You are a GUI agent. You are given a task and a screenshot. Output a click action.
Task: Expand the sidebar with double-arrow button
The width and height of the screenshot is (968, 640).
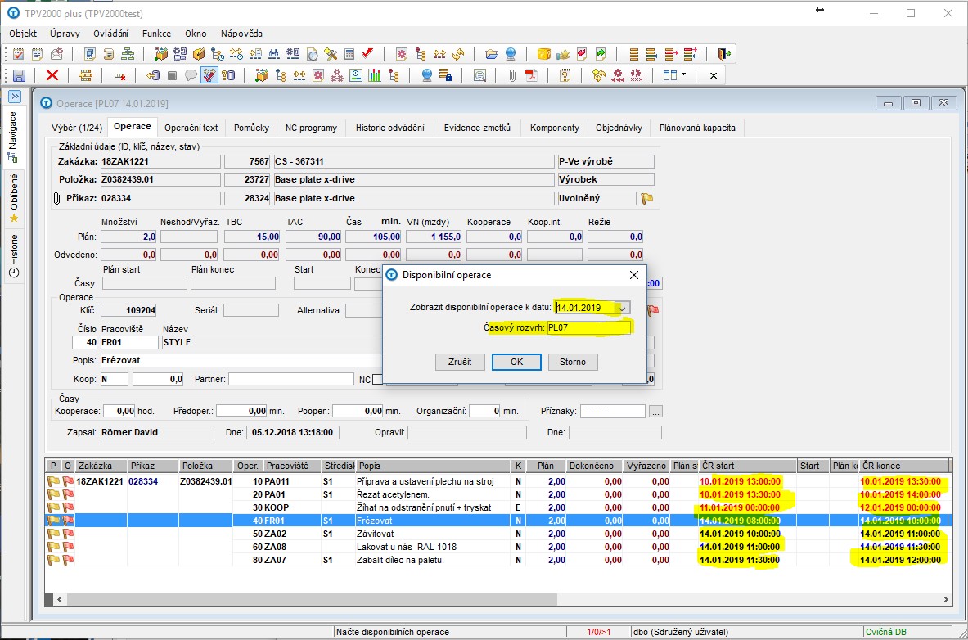pyautogui.click(x=15, y=97)
